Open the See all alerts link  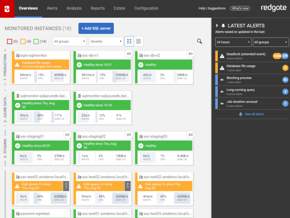[255, 114]
